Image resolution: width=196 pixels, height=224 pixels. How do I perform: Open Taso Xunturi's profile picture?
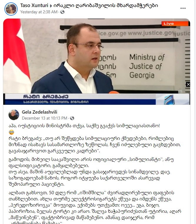tap(11, 9)
